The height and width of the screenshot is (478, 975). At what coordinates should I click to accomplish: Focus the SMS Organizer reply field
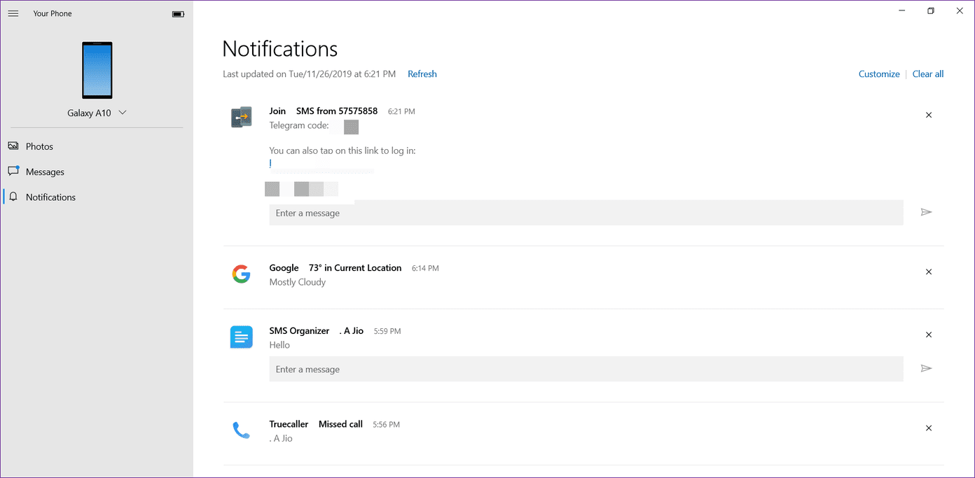pos(586,369)
